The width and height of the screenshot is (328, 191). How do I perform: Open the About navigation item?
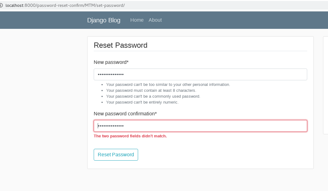155,20
